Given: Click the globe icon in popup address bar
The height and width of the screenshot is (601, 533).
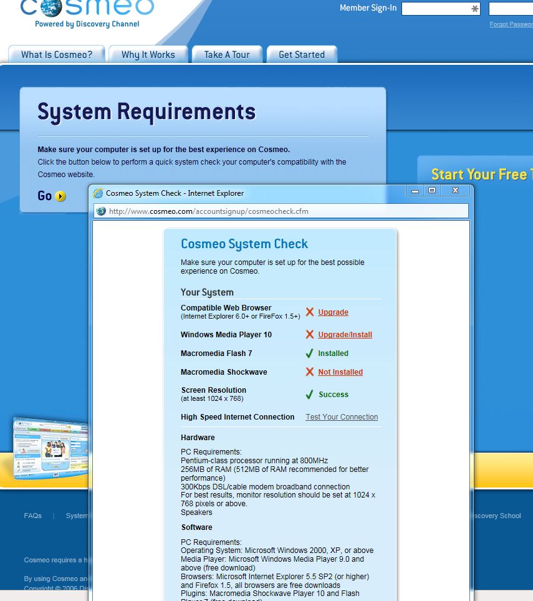Looking at the screenshot, I should (101, 211).
